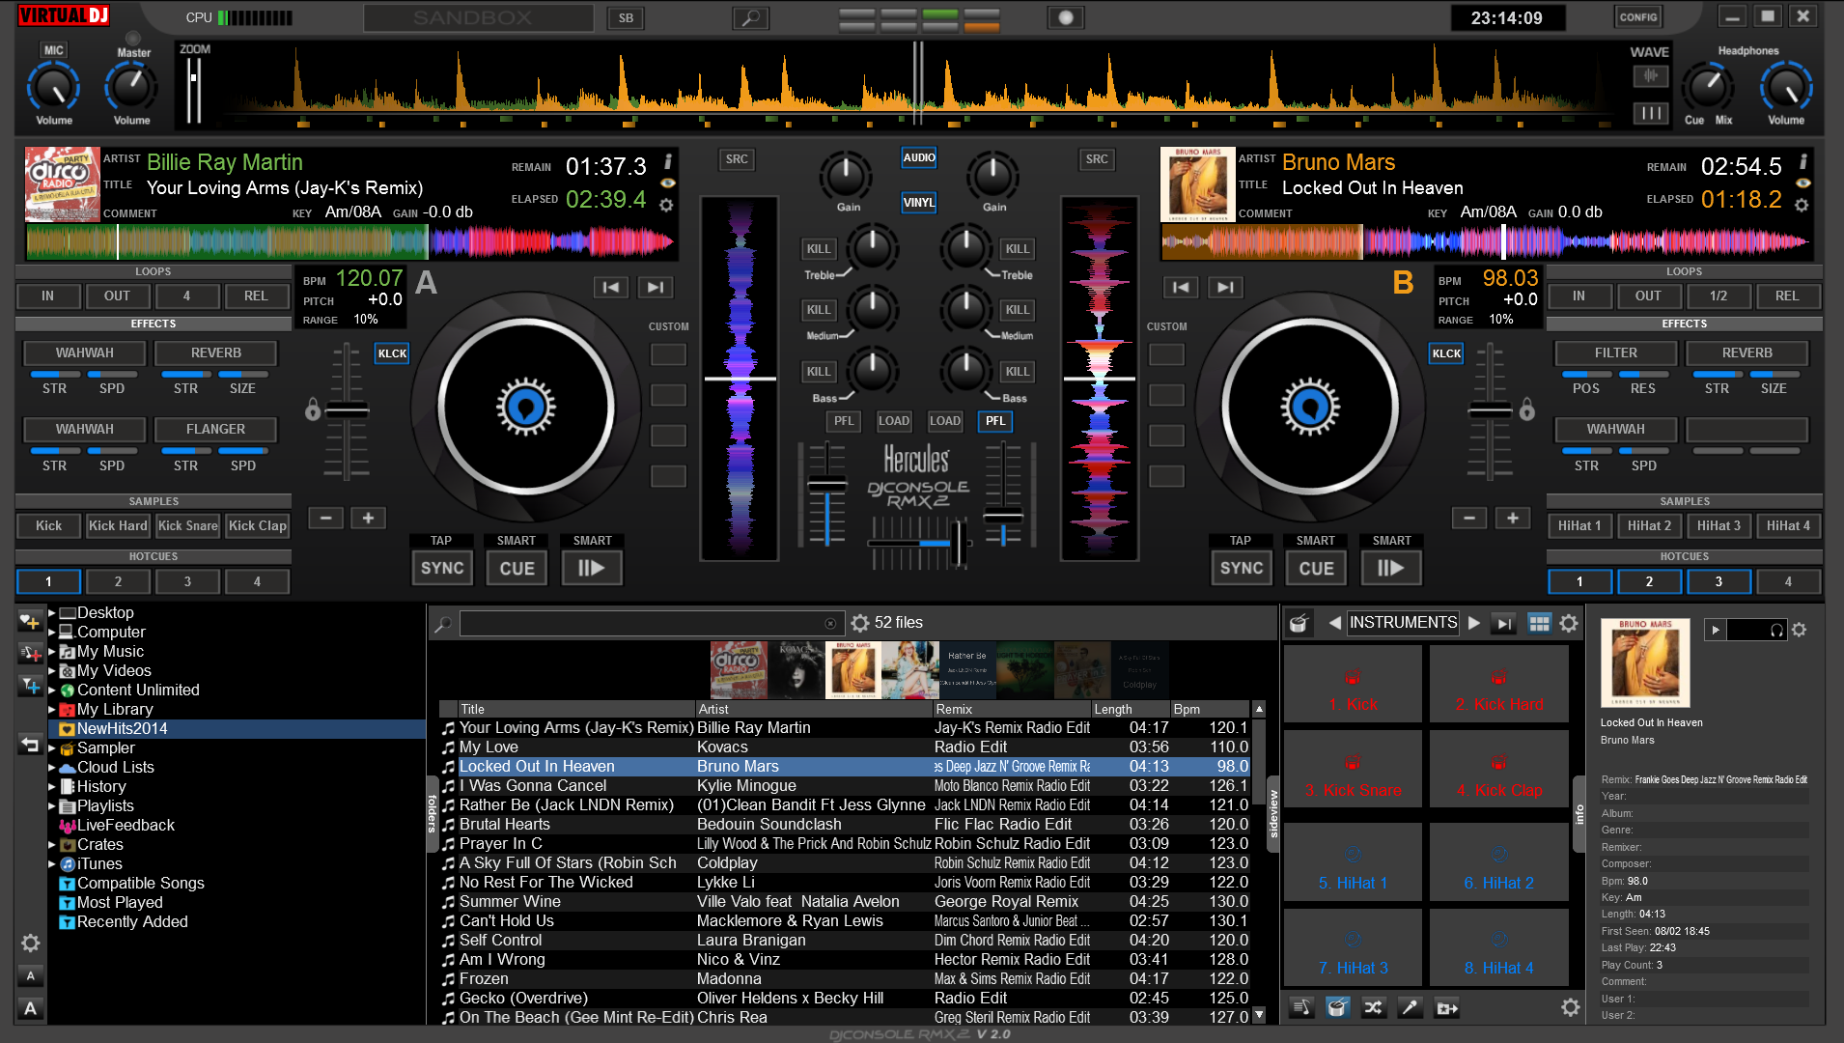Image resolution: width=1844 pixels, height=1043 pixels.
Task: Open deck A settings gear icon
Action: (666, 205)
